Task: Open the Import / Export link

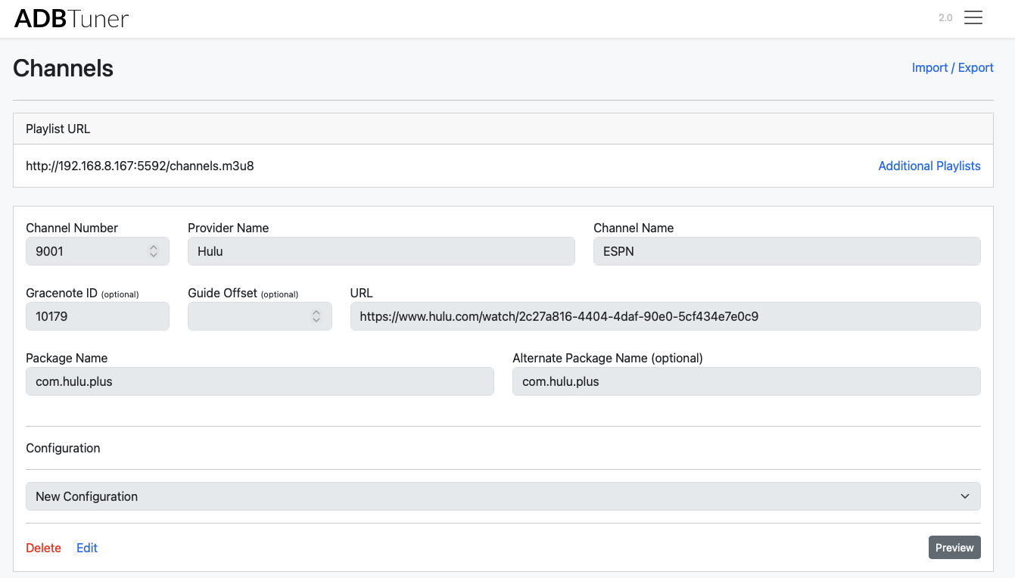Action: pyautogui.click(x=952, y=67)
